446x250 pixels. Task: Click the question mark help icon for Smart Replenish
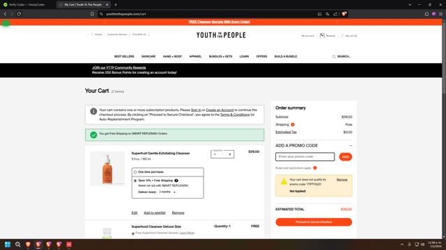point(176,181)
